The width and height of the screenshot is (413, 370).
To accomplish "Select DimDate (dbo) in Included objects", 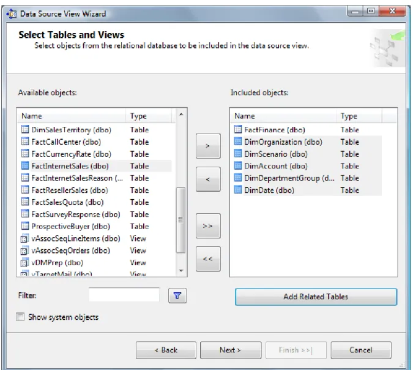I will pos(269,190).
